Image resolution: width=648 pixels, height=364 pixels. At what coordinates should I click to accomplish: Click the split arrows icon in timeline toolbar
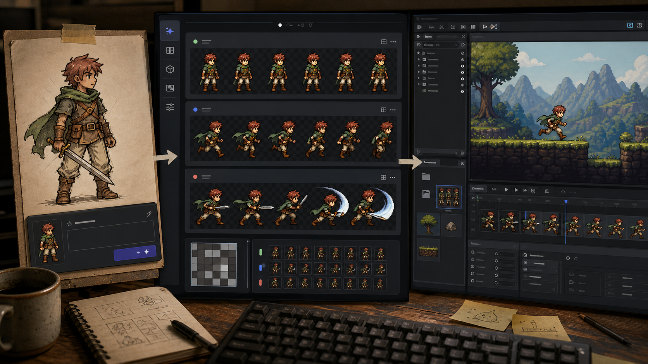coord(494,189)
